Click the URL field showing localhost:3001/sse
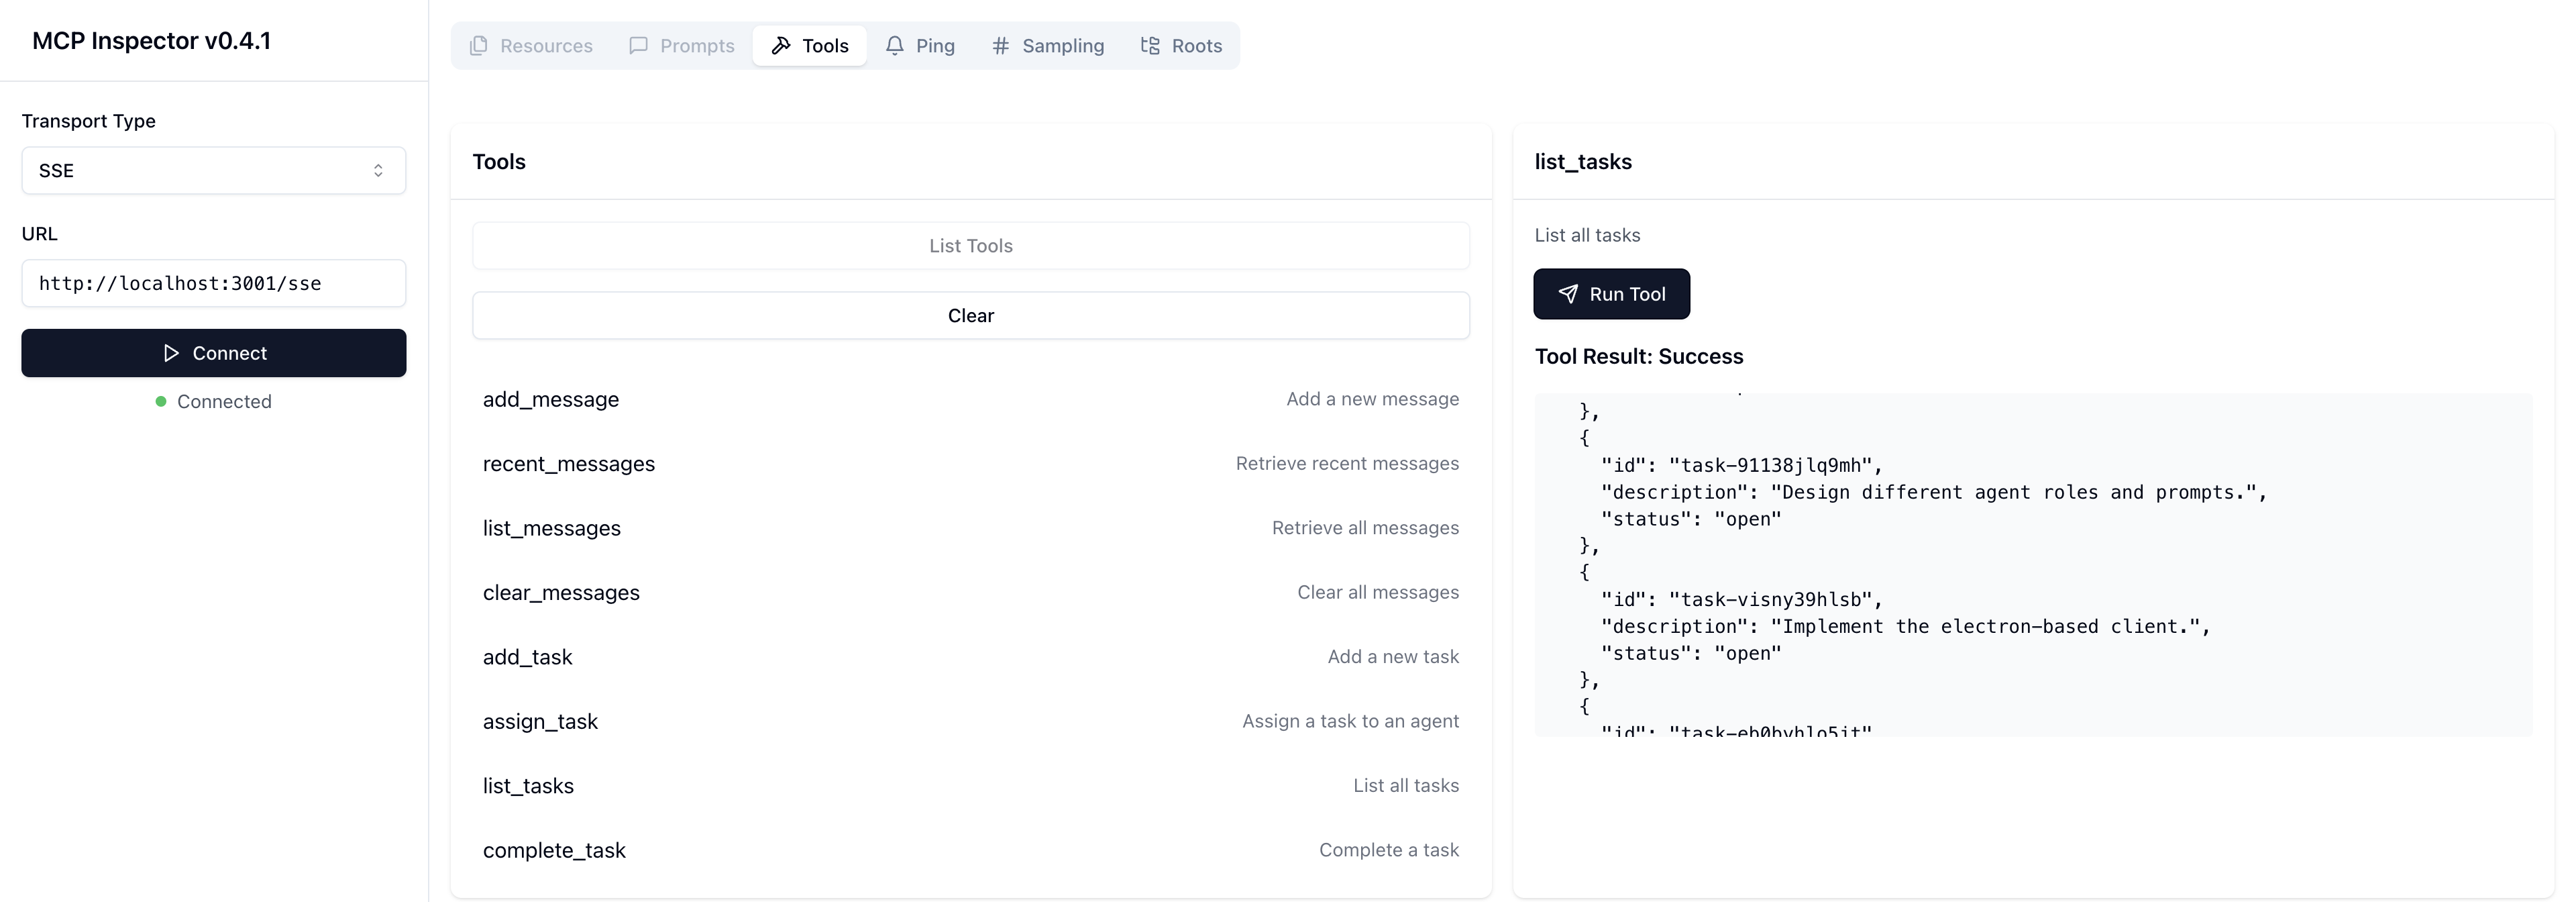Screen dimensions: 2576x902 (213, 283)
